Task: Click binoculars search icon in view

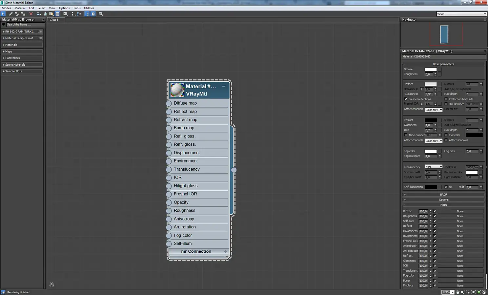Action: tap(51, 284)
